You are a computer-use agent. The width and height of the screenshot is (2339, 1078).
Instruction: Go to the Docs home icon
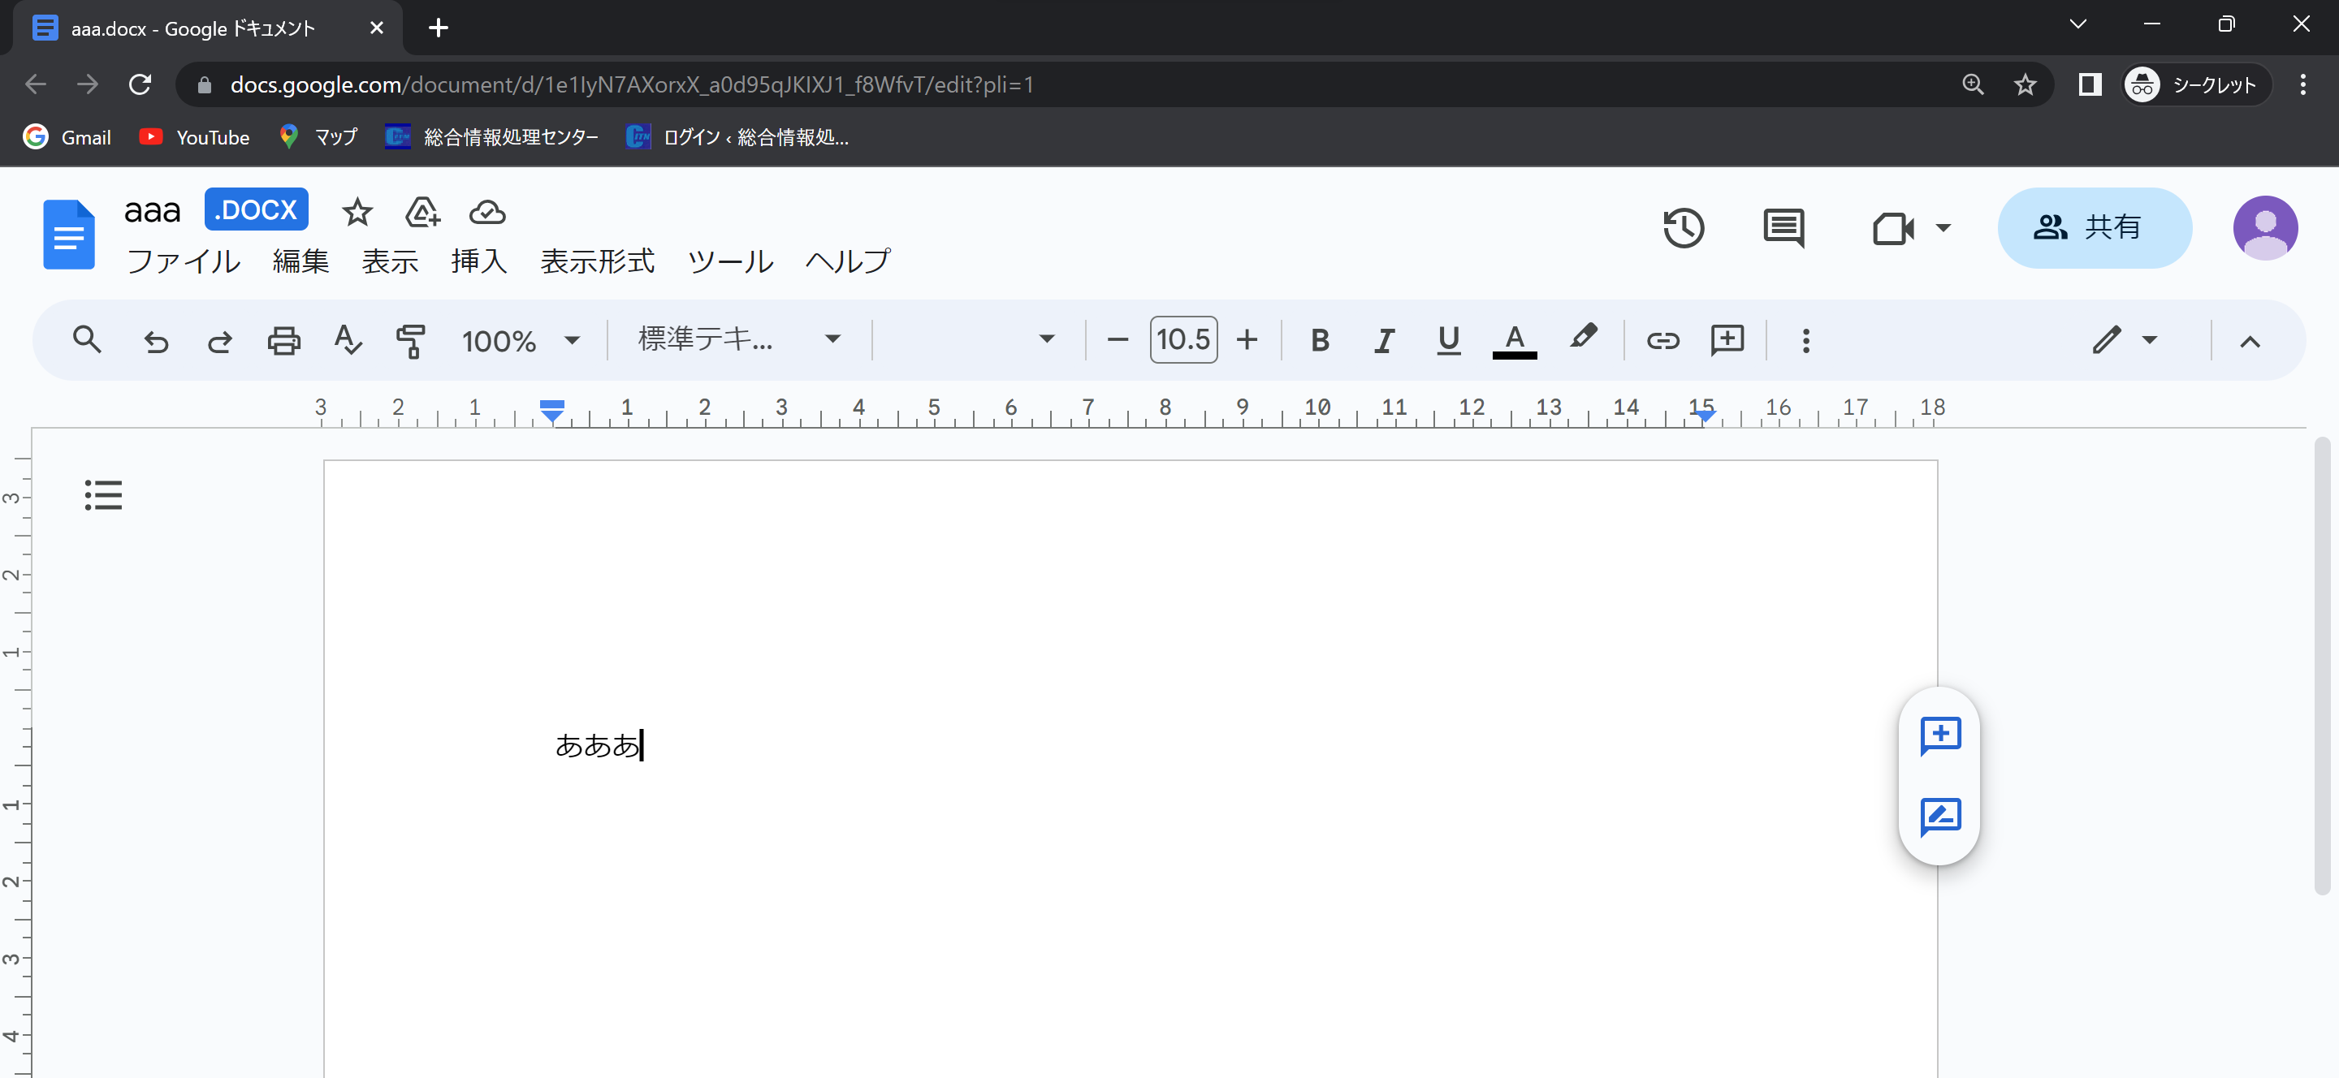69,234
